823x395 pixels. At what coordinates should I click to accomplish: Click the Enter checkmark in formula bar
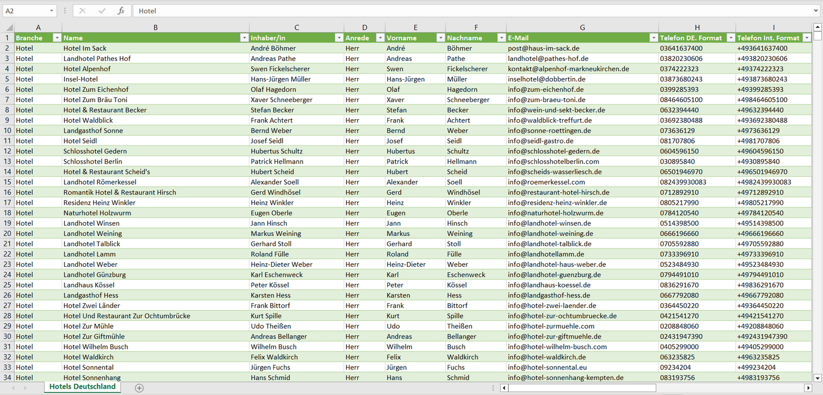(x=102, y=11)
